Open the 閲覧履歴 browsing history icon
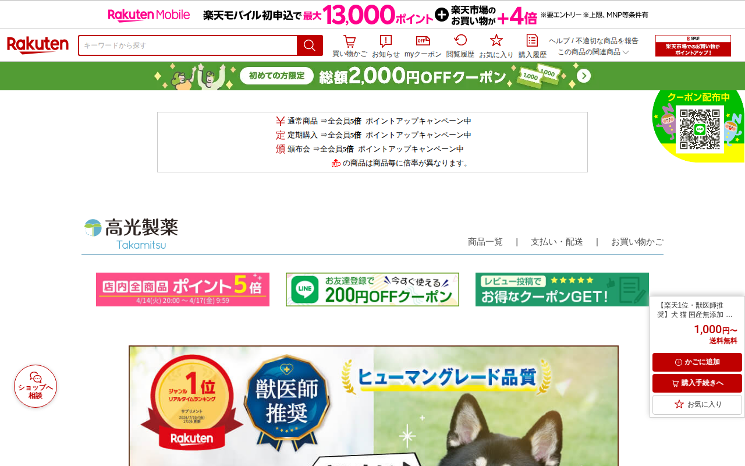This screenshot has width=745, height=466. [x=460, y=46]
